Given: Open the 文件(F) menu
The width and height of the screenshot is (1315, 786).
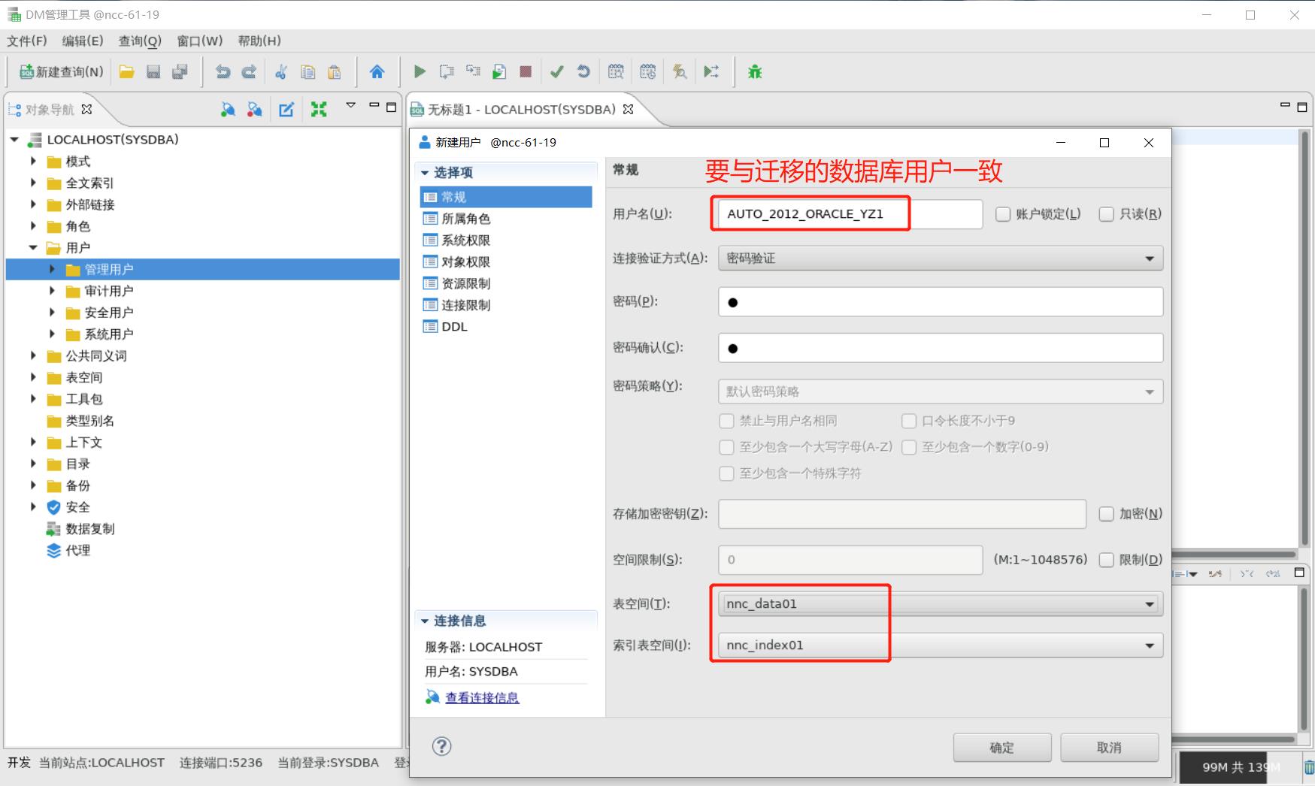Looking at the screenshot, I should 27,41.
